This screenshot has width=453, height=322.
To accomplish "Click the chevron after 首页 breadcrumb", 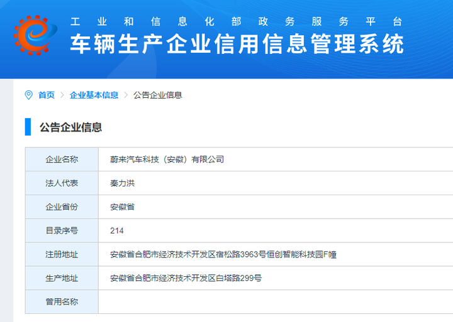I will point(62,95).
